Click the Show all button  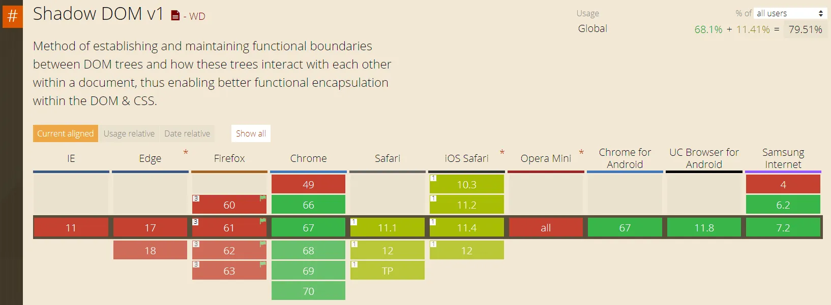(x=250, y=133)
